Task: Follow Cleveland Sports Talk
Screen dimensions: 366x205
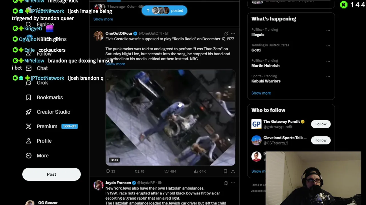Action: 321,140
